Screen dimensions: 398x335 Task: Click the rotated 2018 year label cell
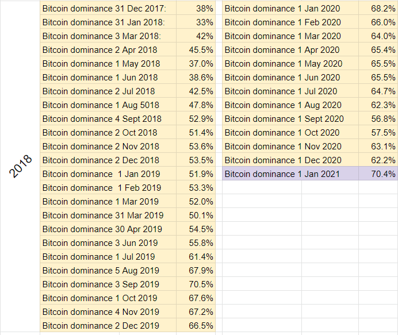coord(20,166)
